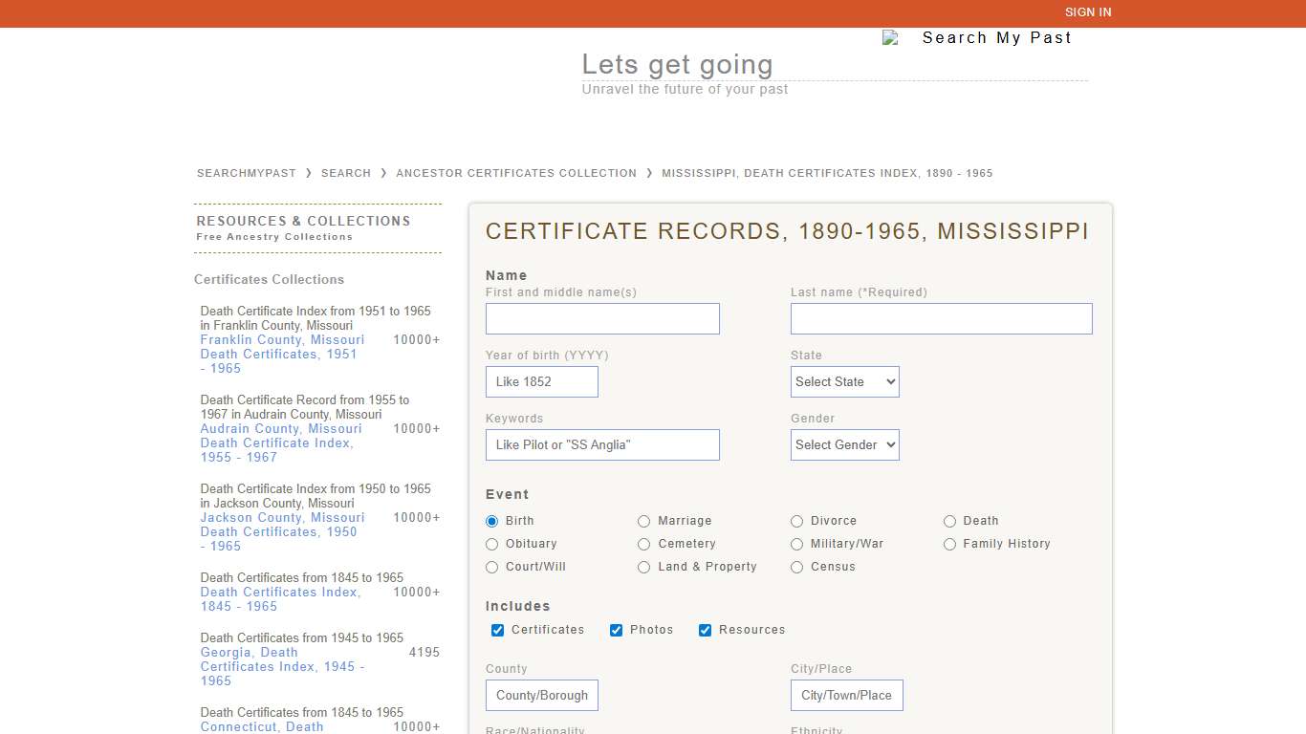This screenshot has width=1306, height=734.
Task: Open SEARCHMYPAST from the breadcrumb
Action: coord(246,173)
